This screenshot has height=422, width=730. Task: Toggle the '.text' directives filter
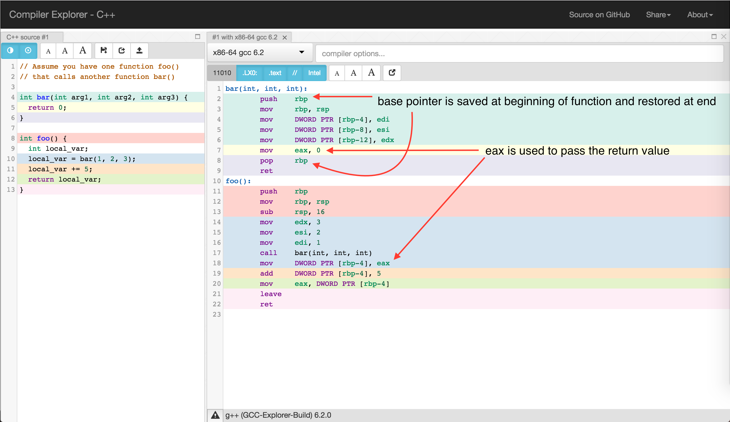tap(275, 73)
